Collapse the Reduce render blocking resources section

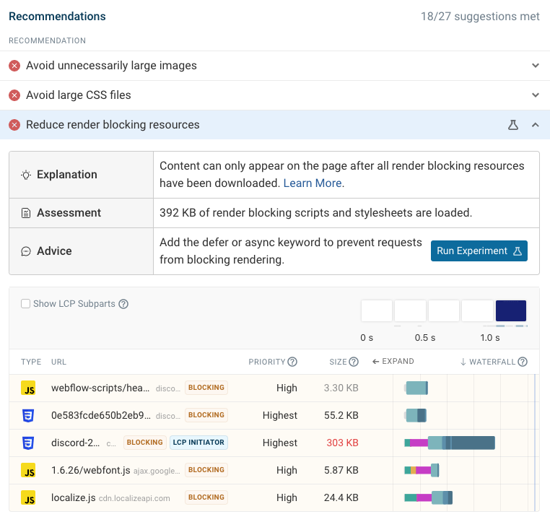tap(536, 124)
